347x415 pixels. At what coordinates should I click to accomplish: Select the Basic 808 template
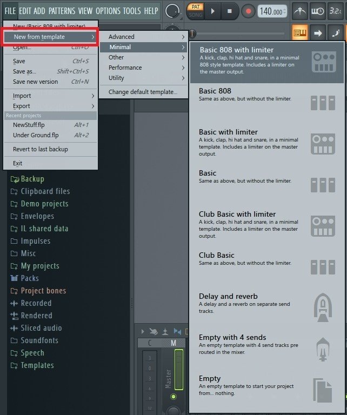[x=267, y=104]
